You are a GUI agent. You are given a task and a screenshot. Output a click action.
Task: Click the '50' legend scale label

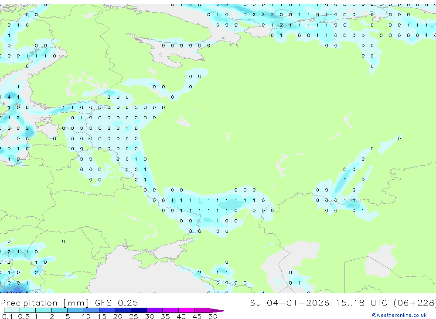(213, 316)
